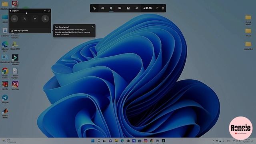Open the Game Bar Performance widget
256x144 pixels.
[120, 8]
